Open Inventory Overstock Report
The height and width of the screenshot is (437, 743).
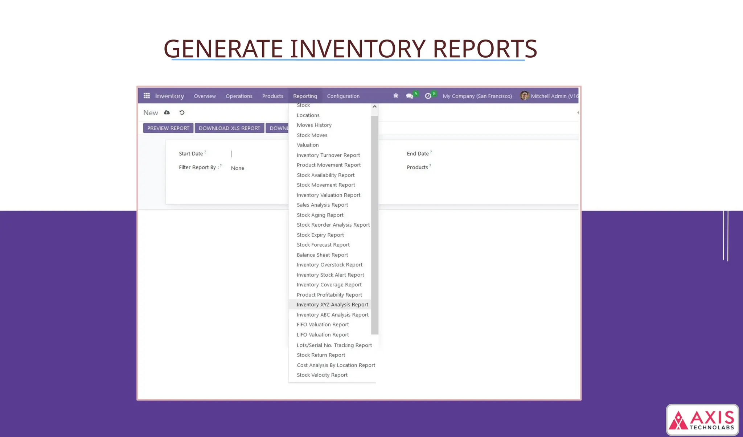click(x=330, y=265)
